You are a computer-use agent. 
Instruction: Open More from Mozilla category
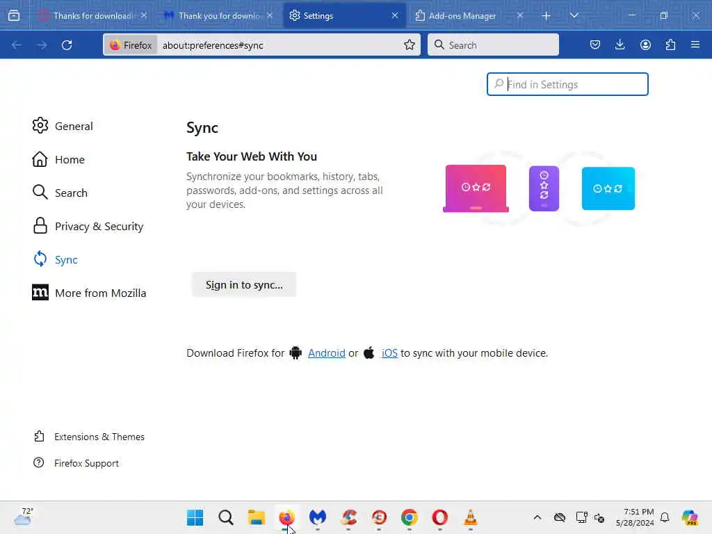(x=89, y=293)
